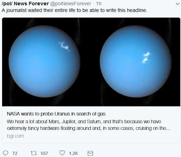Click the 1h timestamp
This screenshot has width=181, height=157.
point(99,4)
